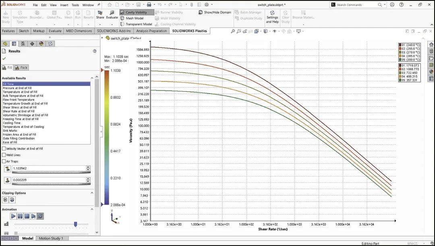Click the Show/Hide Domain button
Screen dimensions: 435x246
click(215, 12)
